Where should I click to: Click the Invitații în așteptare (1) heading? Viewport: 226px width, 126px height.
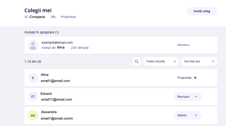click(x=42, y=32)
